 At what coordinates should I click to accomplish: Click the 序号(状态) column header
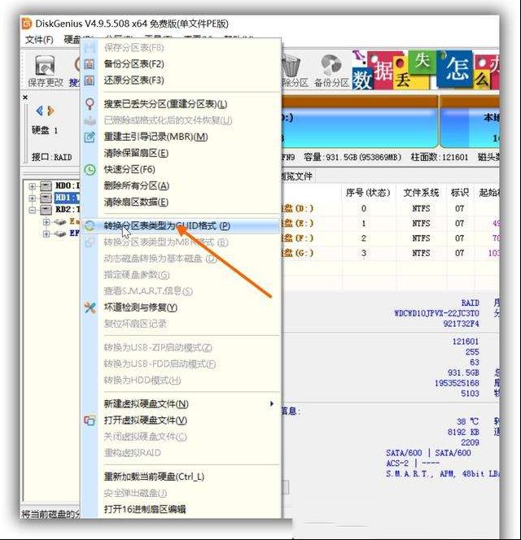pyautogui.click(x=368, y=193)
